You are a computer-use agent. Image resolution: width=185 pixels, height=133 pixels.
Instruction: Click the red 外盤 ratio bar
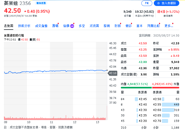coord(166,88)
